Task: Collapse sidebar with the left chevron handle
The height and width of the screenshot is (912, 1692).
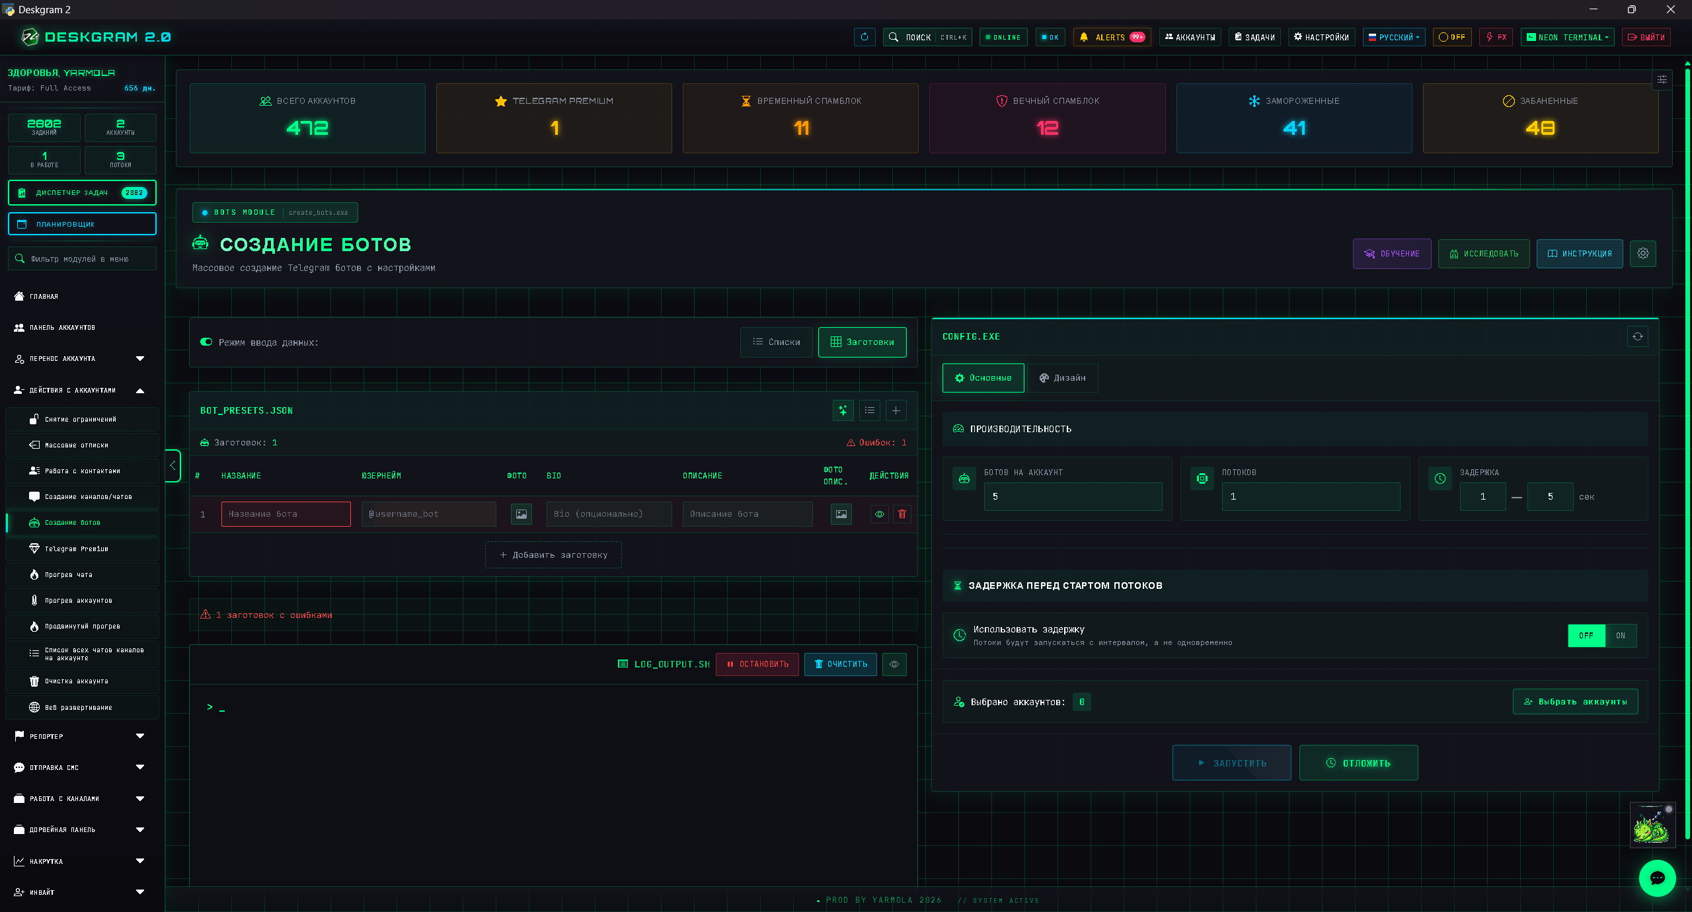Action: (173, 465)
